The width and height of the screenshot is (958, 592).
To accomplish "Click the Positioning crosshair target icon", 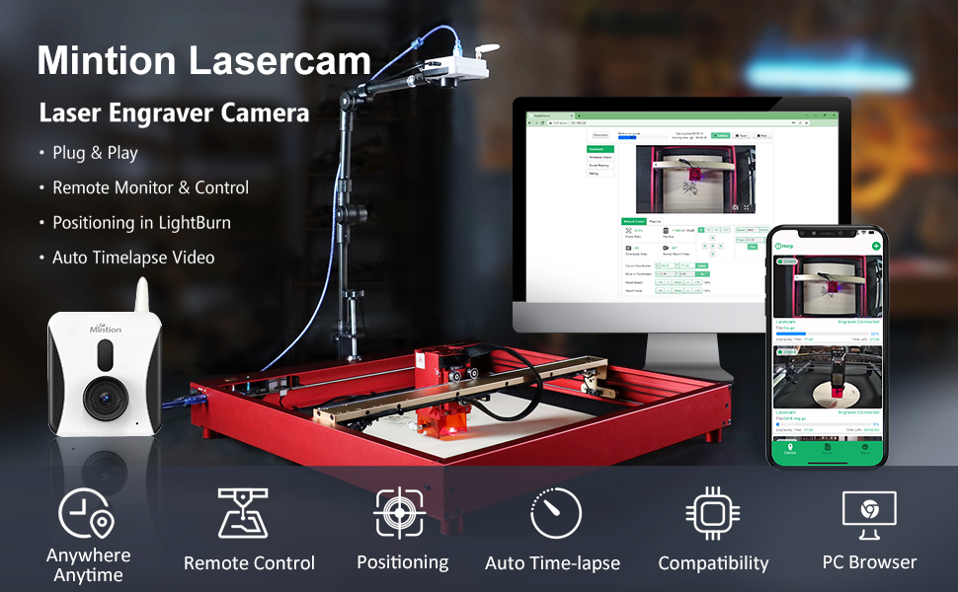I will [400, 513].
